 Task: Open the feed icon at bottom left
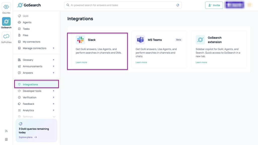6,131
